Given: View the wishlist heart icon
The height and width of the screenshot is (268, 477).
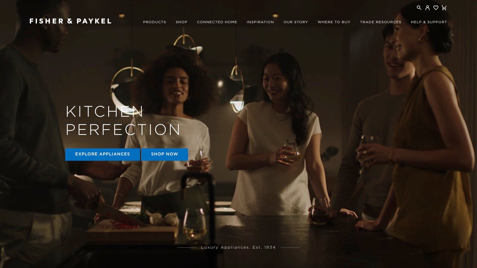Looking at the screenshot, I should [436, 8].
